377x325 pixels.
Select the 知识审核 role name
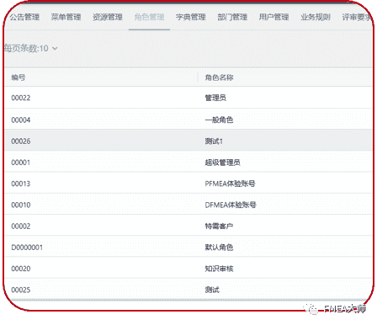219,269
